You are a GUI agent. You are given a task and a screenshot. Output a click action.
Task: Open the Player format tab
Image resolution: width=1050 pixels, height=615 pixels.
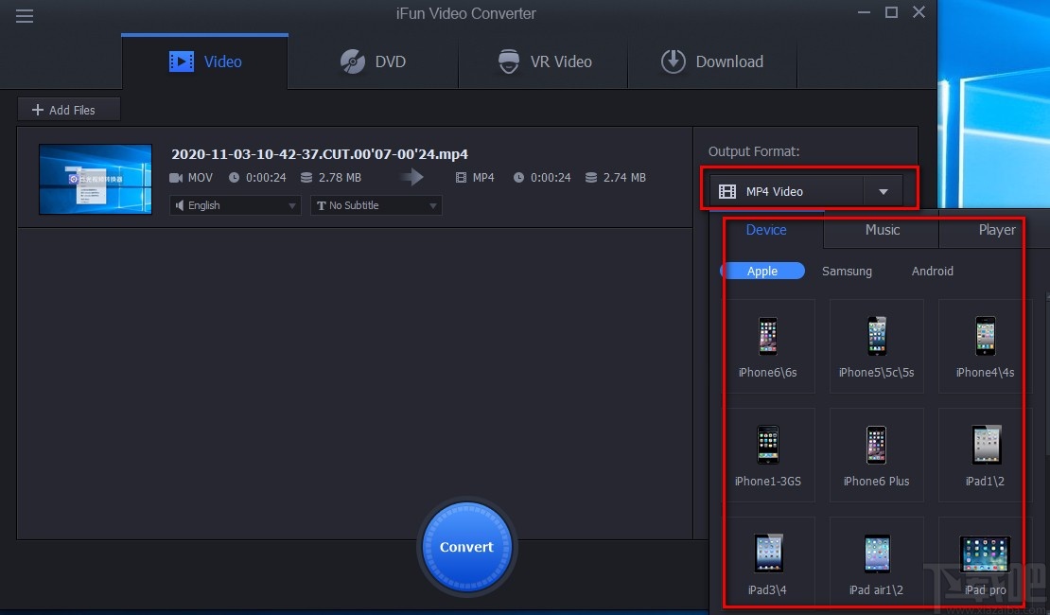(x=996, y=230)
